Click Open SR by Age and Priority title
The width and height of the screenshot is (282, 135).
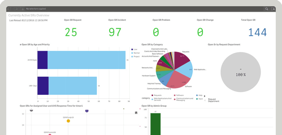35,45
